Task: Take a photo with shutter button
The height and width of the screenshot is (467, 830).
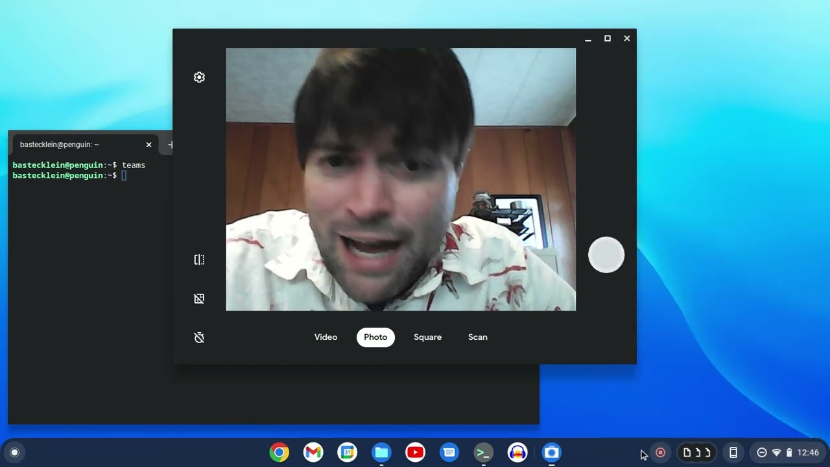Action: click(606, 255)
